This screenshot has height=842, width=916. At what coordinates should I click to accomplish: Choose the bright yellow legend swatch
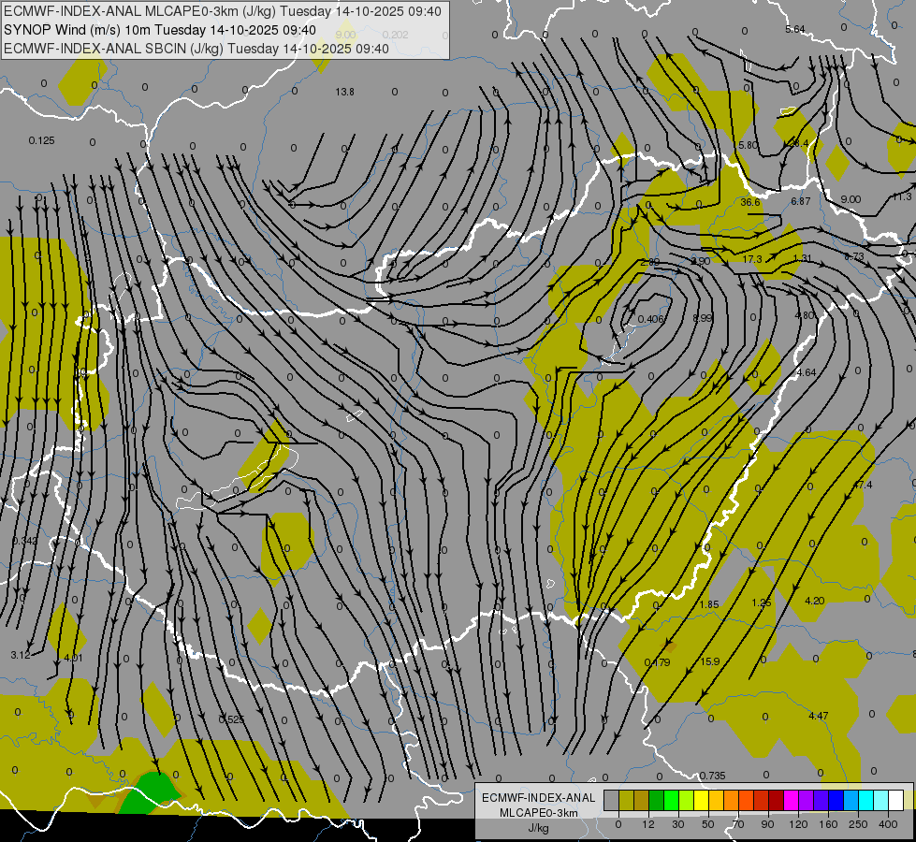pyautogui.click(x=701, y=801)
